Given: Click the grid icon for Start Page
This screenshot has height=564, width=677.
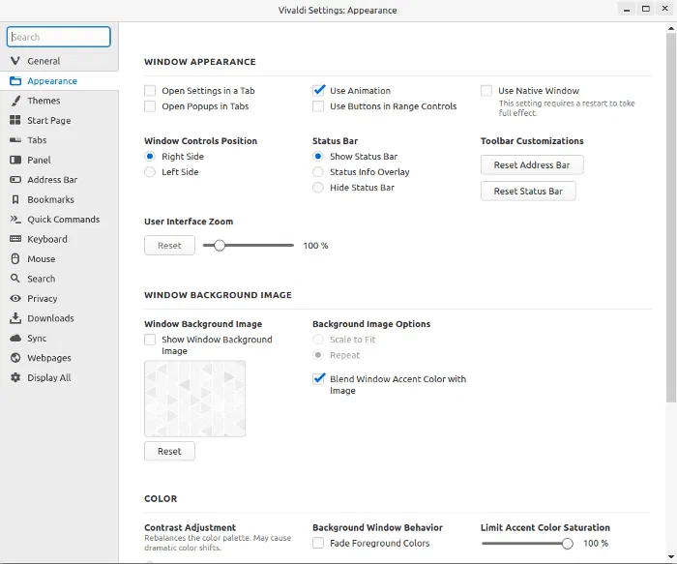Looking at the screenshot, I should click(15, 120).
